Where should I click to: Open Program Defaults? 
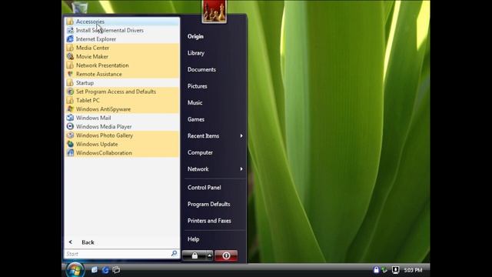point(208,204)
